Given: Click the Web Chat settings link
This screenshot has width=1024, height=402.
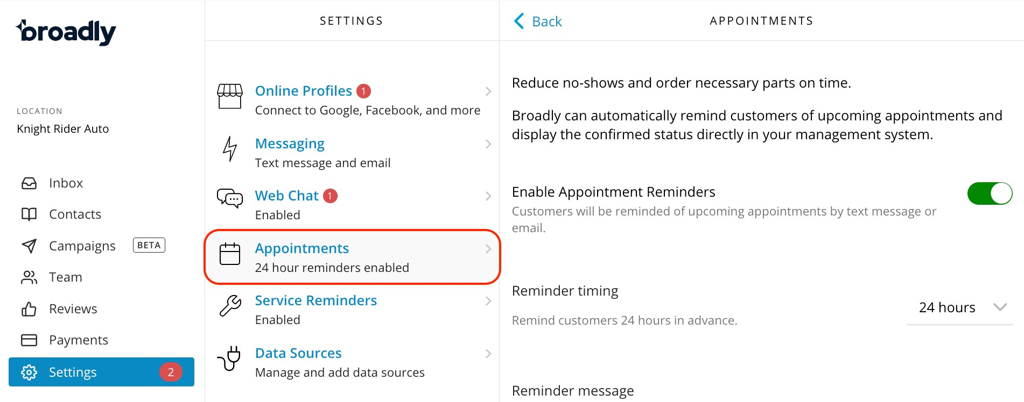Looking at the screenshot, I should point(286,196).
